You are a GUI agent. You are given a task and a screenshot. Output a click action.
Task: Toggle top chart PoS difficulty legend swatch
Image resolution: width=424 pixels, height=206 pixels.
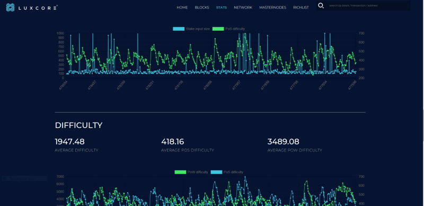218,29
